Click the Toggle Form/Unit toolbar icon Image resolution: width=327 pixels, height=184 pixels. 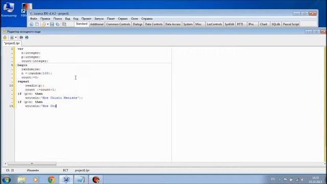click(x=64, y=24)
